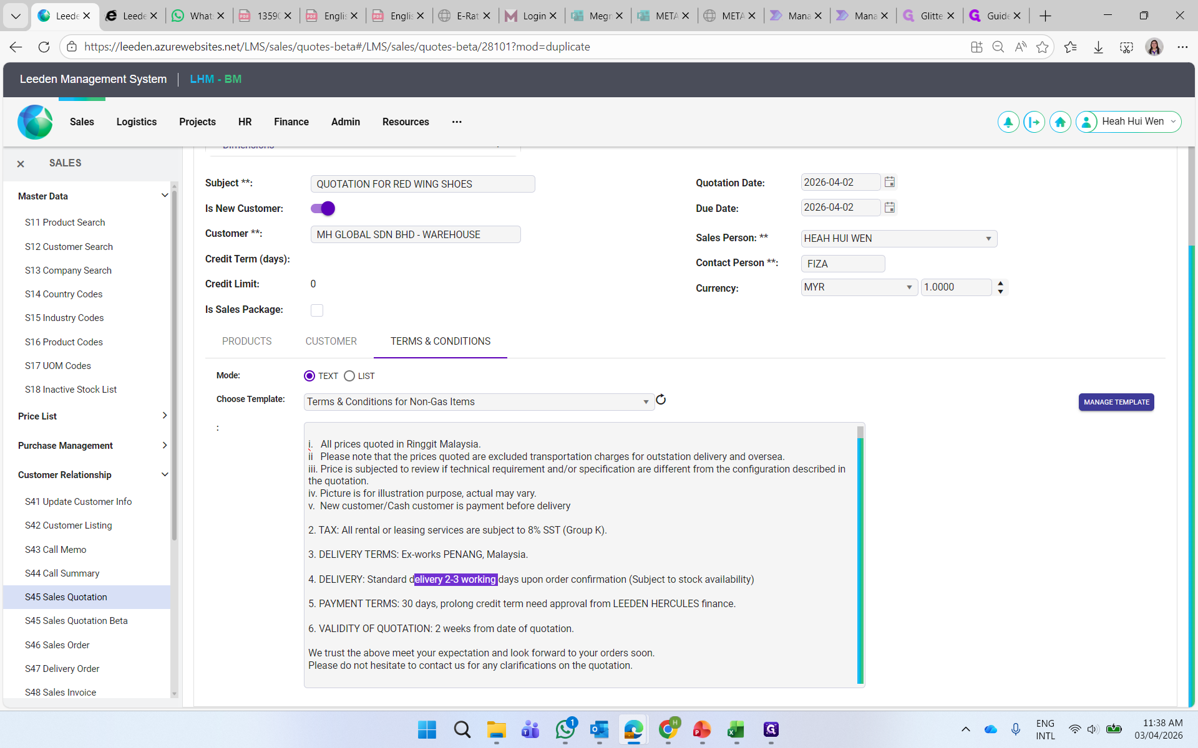
Task: Open the tab search dropdown icon
Action: click(16, 16)
